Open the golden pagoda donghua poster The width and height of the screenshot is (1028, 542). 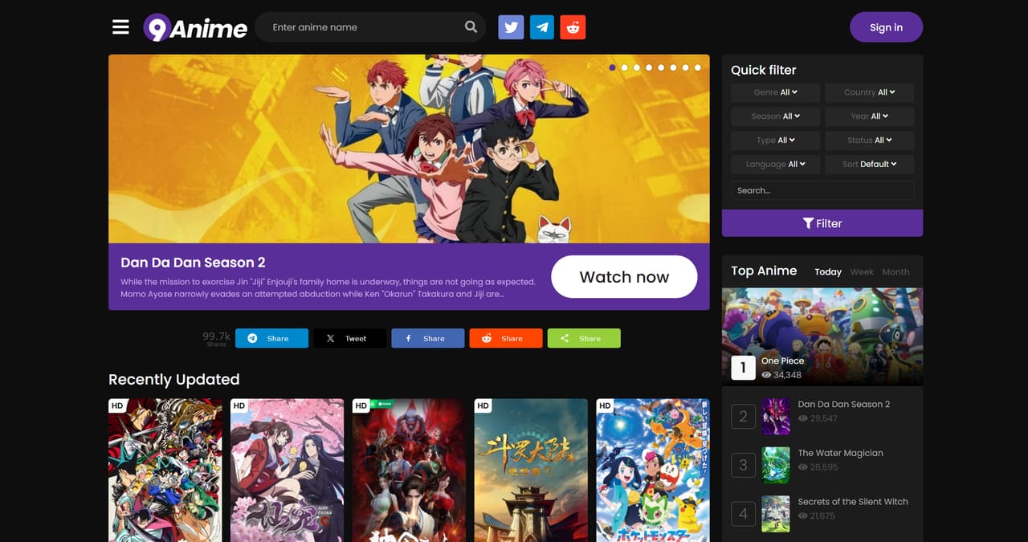pyautogui.click(x=532, y=471)
